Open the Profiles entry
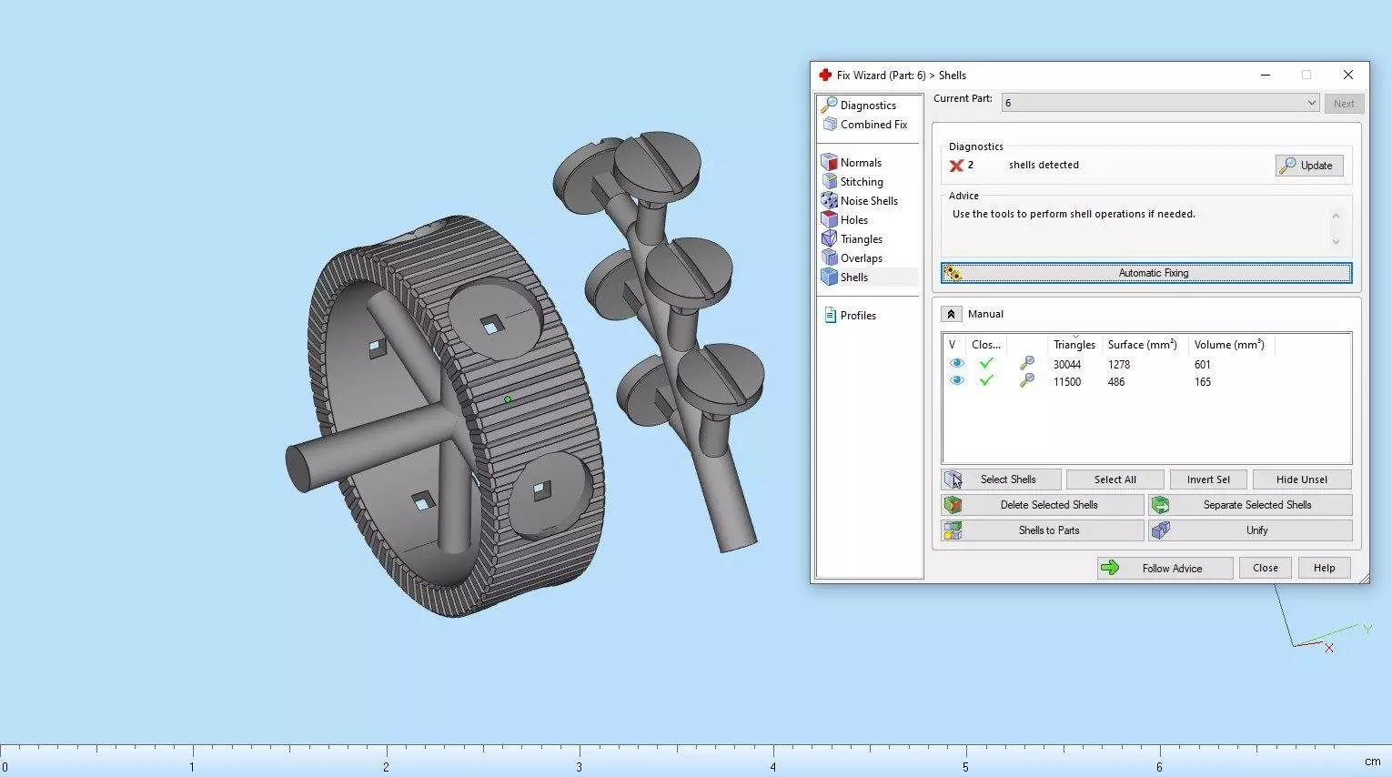 tap(858, 316)
